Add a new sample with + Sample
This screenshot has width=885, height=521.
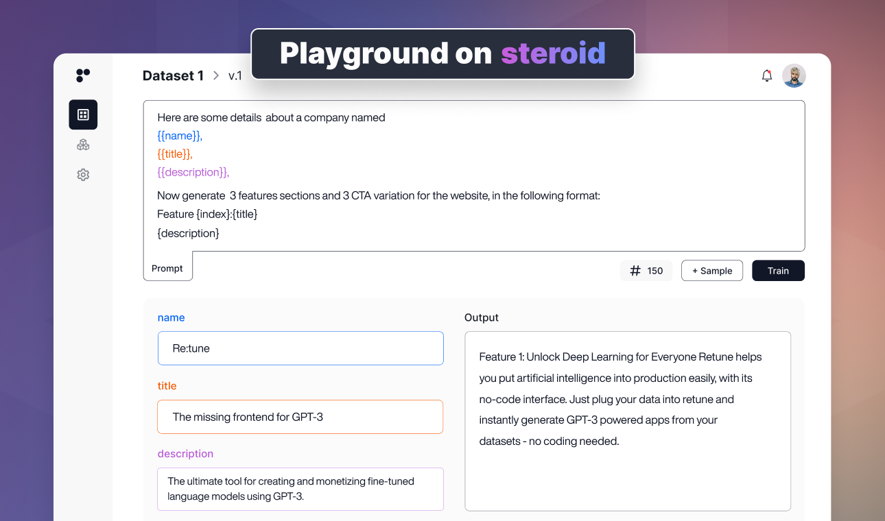[711, 271]
